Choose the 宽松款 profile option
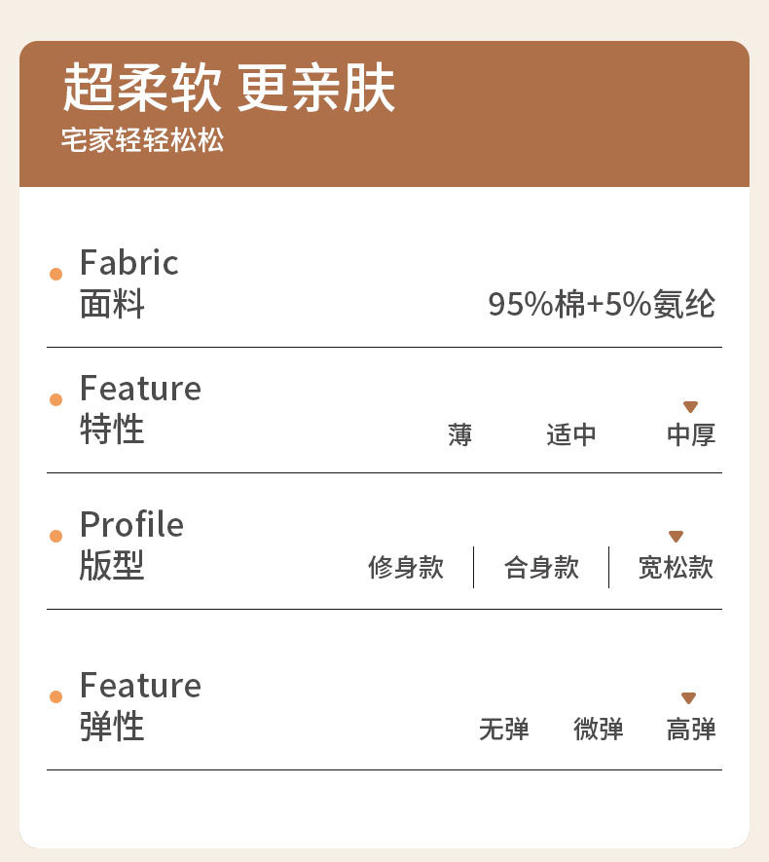769x862 pixels. [676, 568]
